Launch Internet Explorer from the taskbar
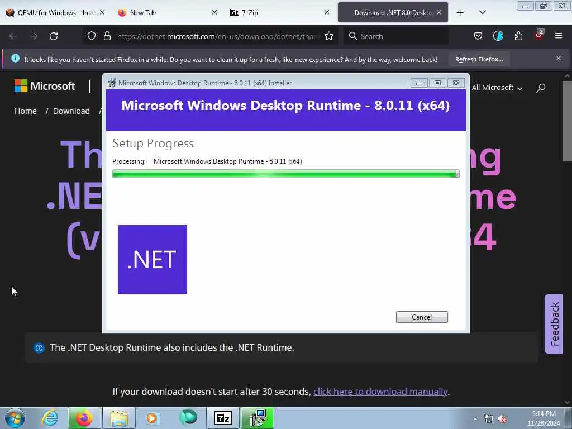 [50, 418]
